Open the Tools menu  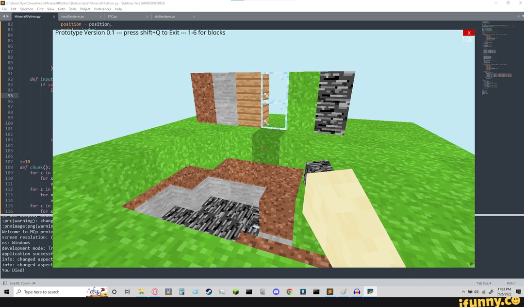[x=72, y=9]
